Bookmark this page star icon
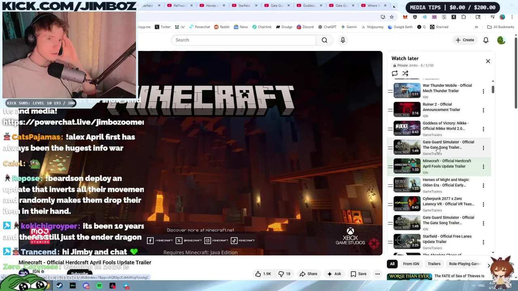This screenshot has width=518, height=291. coord(392,17)
